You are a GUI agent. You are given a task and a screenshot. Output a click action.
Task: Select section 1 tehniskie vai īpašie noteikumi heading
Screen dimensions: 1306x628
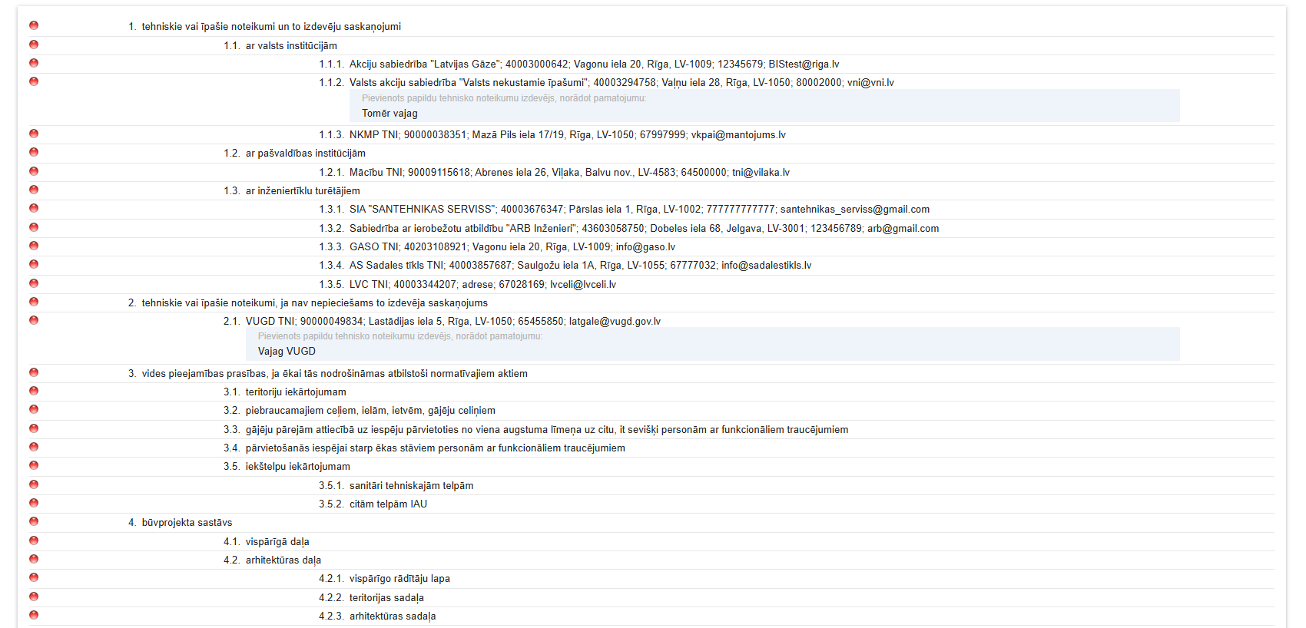click(x=270, y=27)
